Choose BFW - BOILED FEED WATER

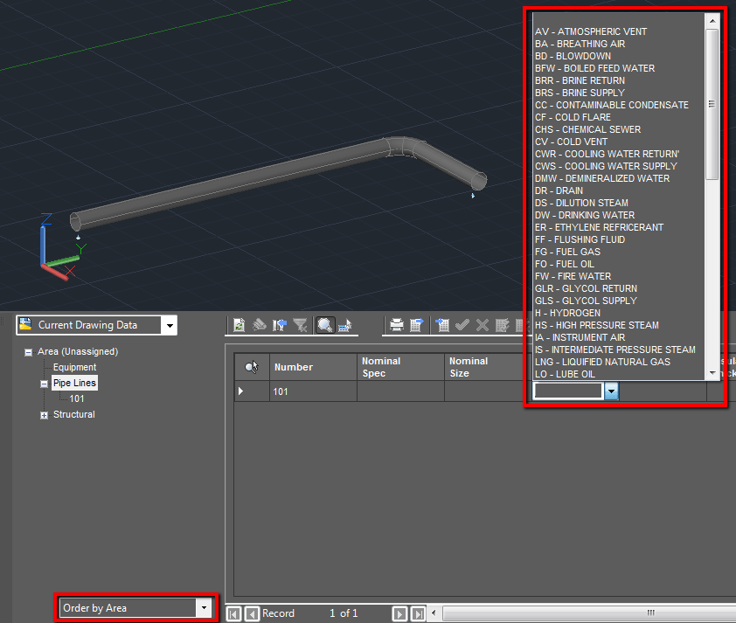(x=594, y=68)
